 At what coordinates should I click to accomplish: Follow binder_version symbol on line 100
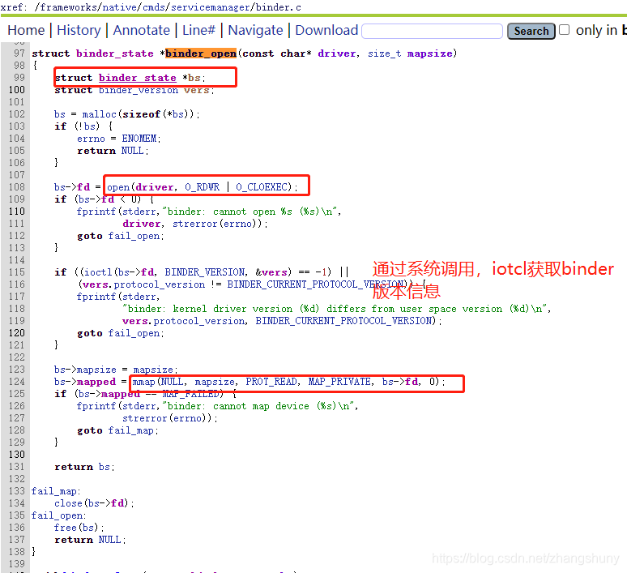click(139, 90)
